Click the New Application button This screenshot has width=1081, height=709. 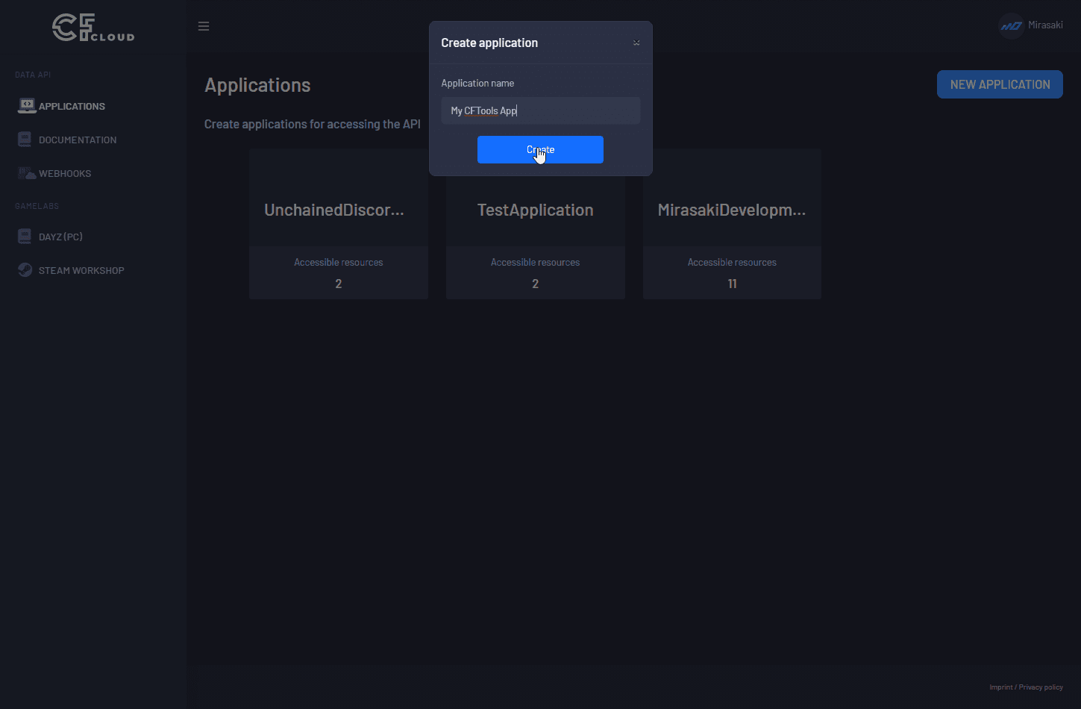1000,84
